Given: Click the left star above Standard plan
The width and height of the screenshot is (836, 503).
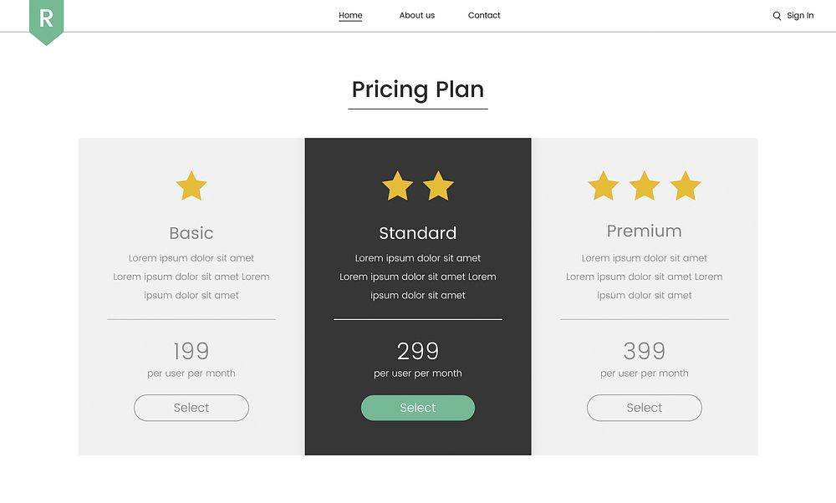Looking at the screenshot, I should pos(397,185).
